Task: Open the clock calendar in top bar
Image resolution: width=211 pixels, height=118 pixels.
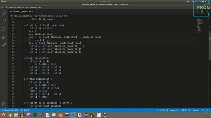Action: tap(105, 1)
